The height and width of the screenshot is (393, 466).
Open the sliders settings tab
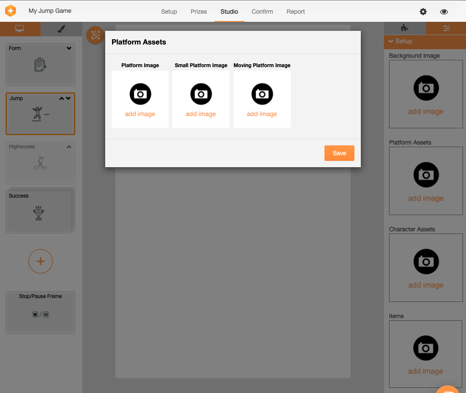pos(446,28)
